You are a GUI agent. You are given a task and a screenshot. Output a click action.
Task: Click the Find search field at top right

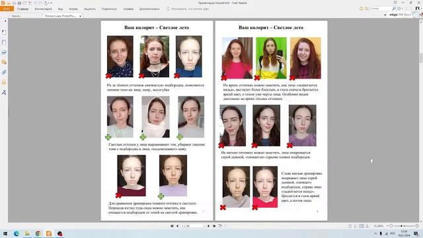pos(381,9)
